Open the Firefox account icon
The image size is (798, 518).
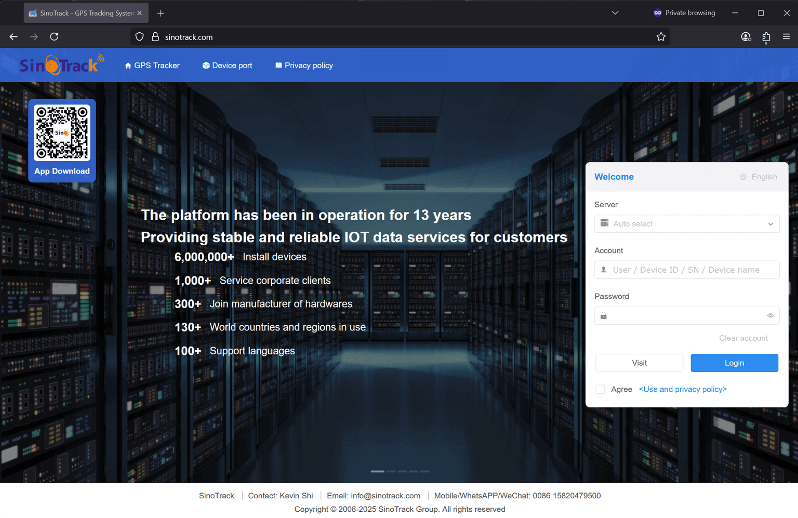pos(746,36)
